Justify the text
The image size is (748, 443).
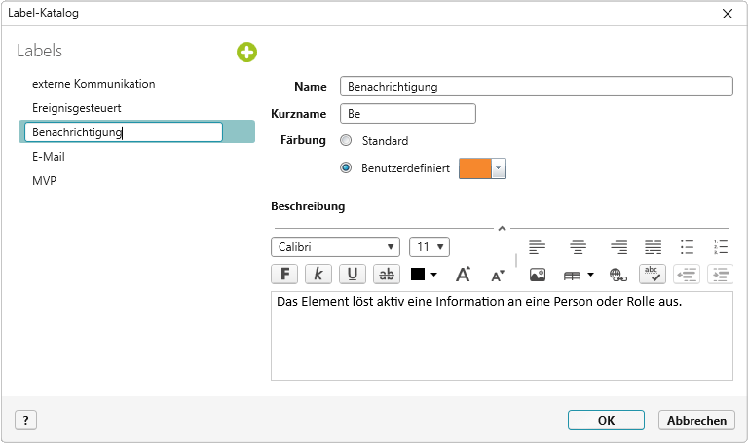coord(654,247)
